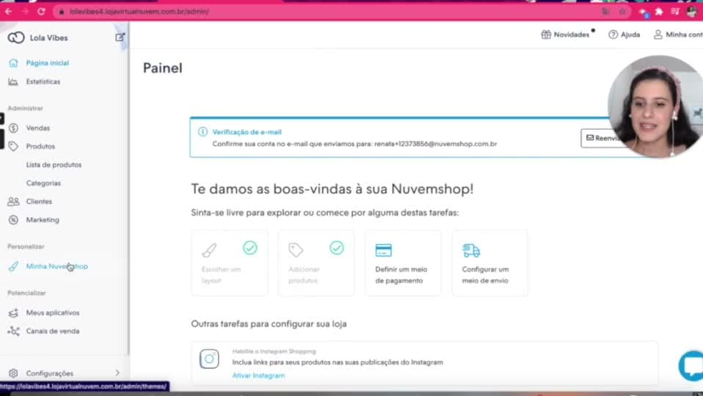This screenshot has width=703, height=396.
Task: Open the chat bubble widget
Action: click(x=691, y=365)
